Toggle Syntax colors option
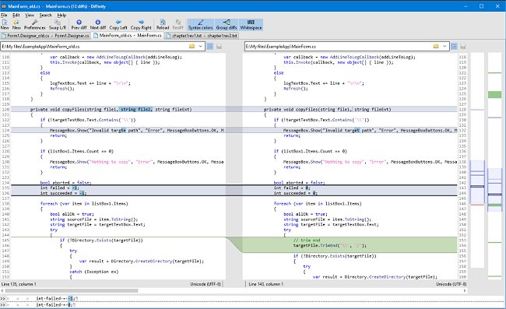The width and height of the screenshot is (506, 309). [x=200, y=24]
